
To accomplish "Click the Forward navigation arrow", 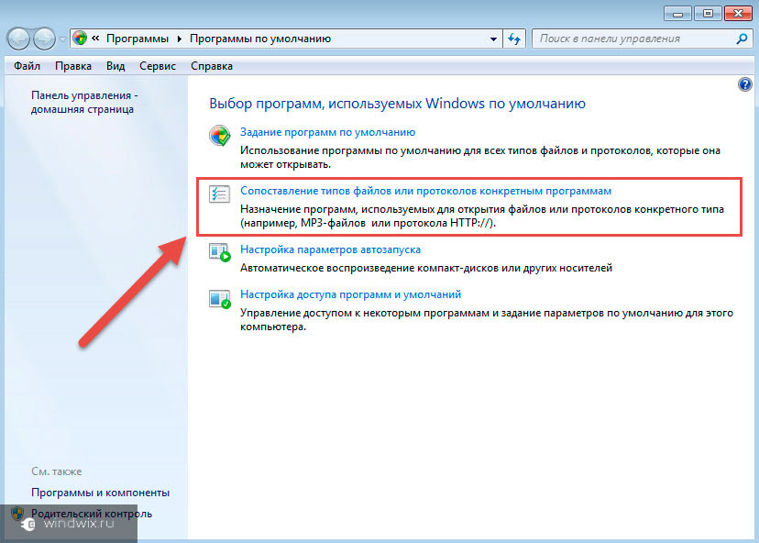I will coord(44,39).
